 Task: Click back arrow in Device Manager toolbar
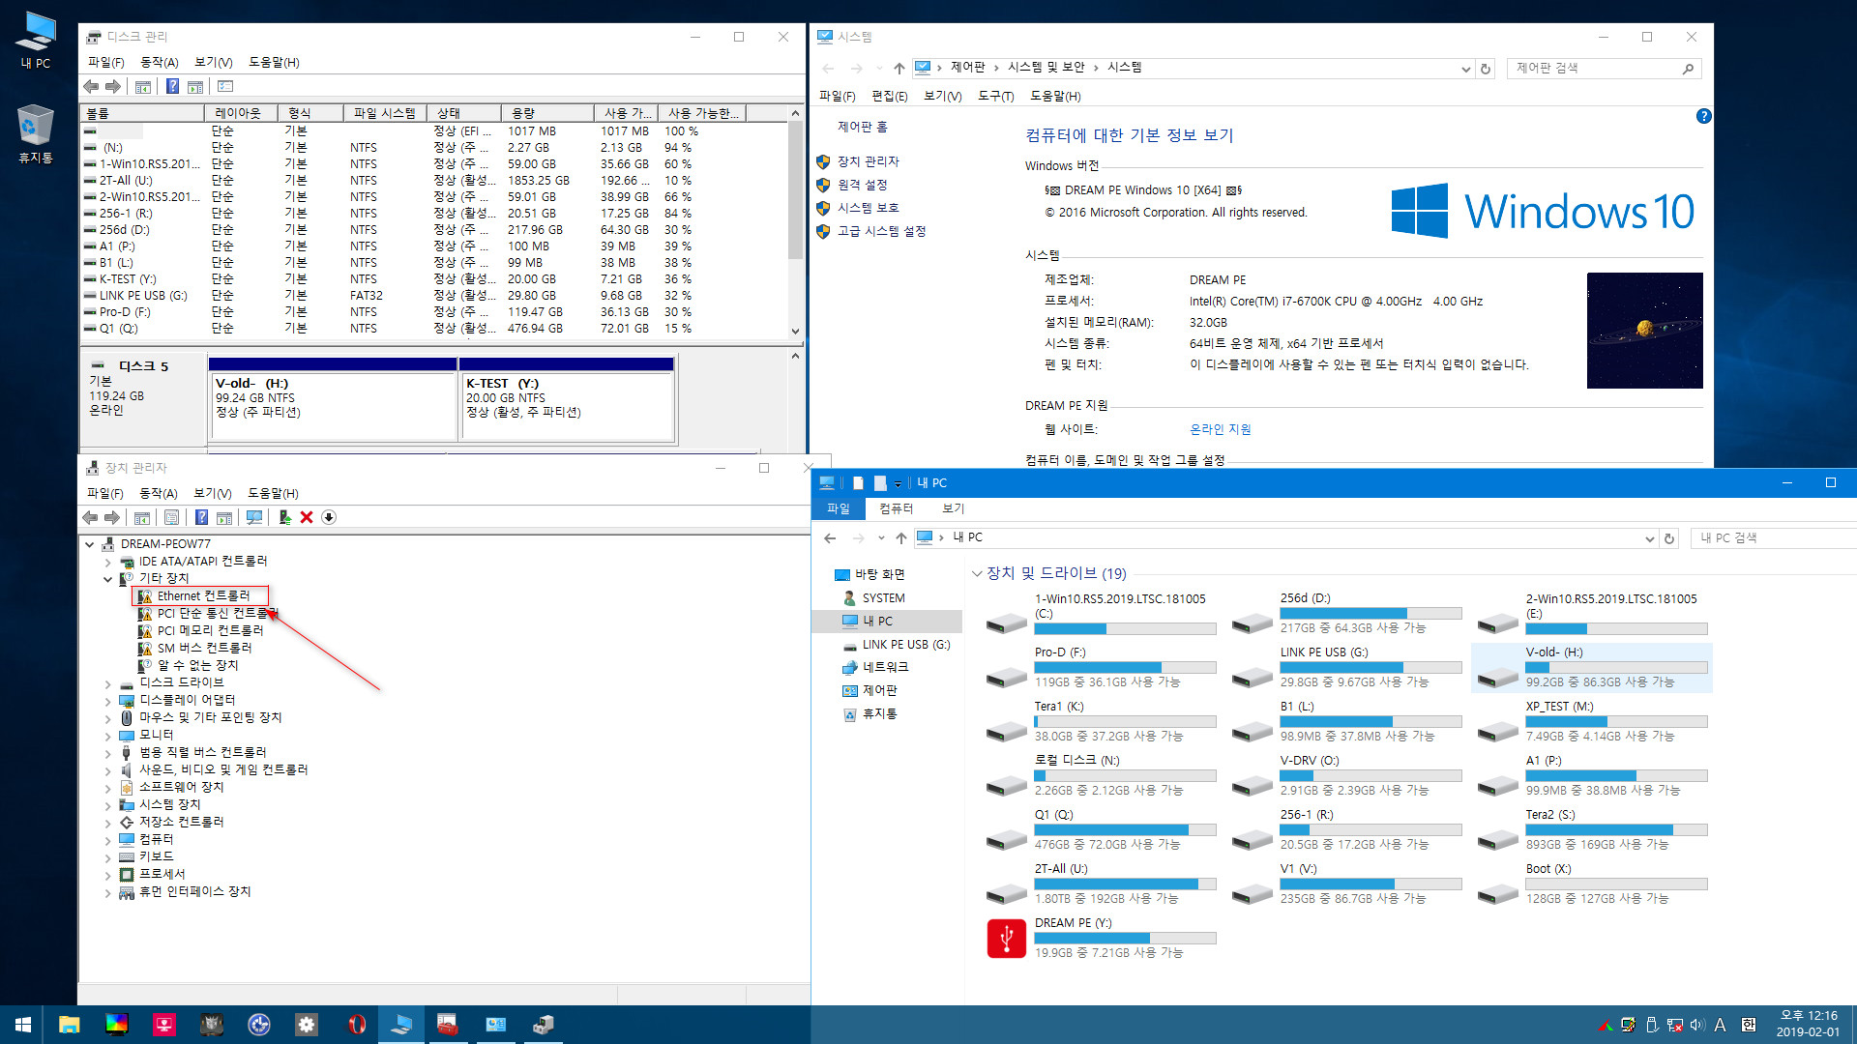[90, 517]
